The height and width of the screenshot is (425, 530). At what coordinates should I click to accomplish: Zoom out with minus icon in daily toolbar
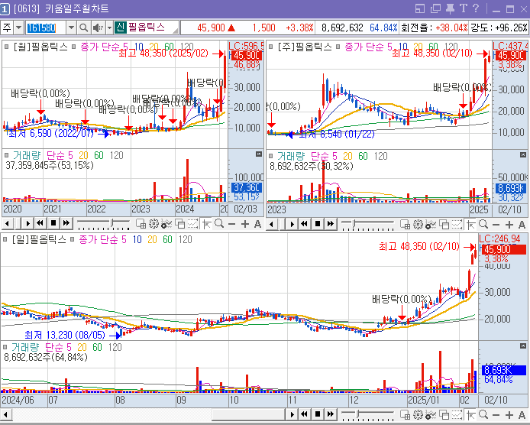496,415
